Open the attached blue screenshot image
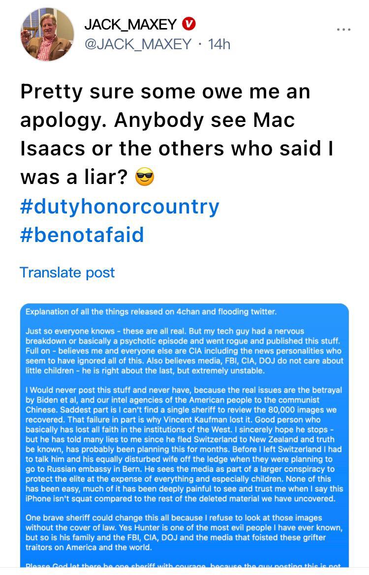369x575 pixels. (x=184, y=438)
